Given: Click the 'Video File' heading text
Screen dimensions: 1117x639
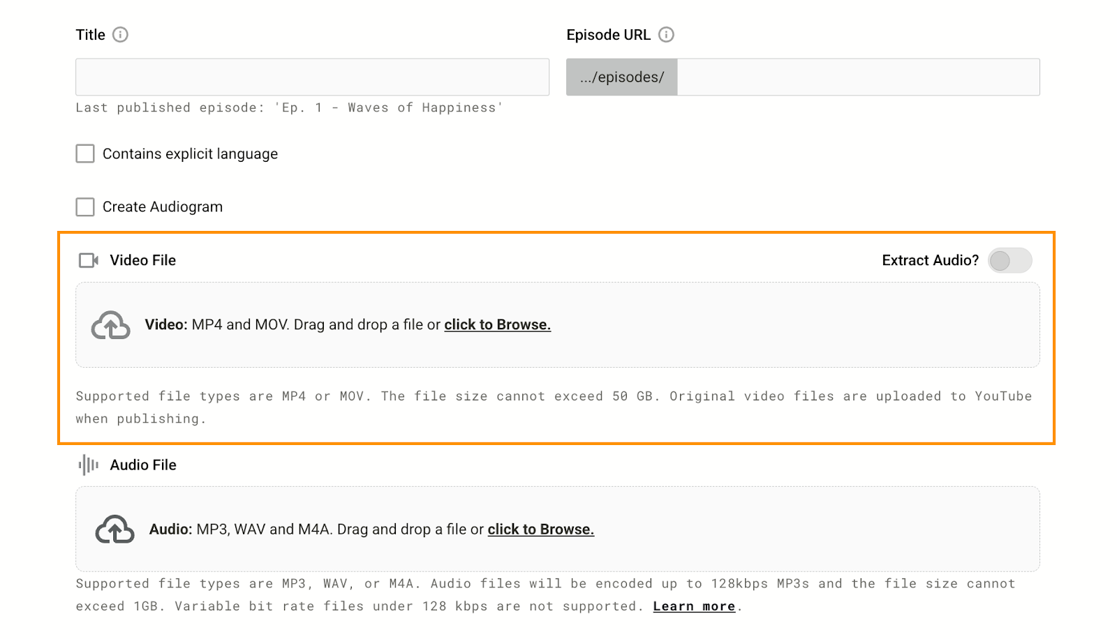Looking at the screenshot, I should coord(142,260).
